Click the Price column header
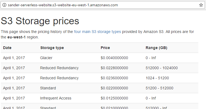 (105, 48)
